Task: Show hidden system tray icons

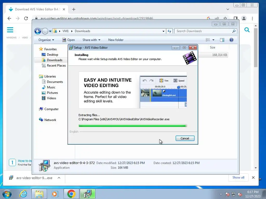Action: coord(221,194)
